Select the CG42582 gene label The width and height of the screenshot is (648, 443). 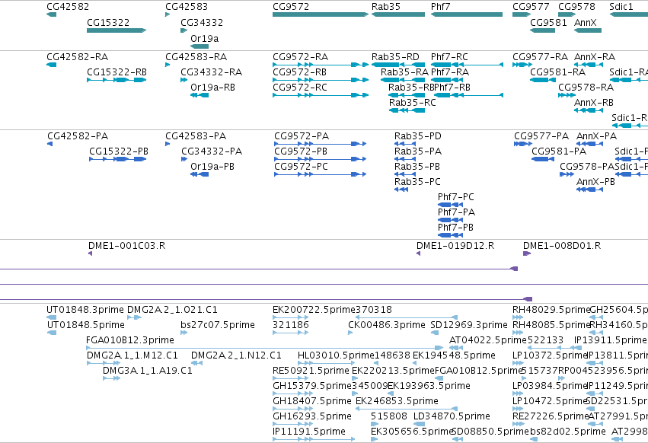[x=68, y=7]
